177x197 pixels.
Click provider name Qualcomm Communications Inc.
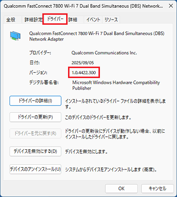pyautogui.click(x=104, y=53)
